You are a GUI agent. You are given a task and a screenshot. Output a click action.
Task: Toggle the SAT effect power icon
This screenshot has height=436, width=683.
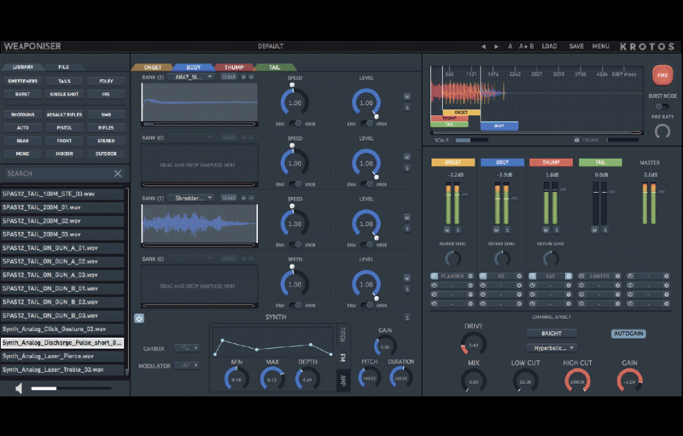pyautogui.click(x=532, y=276)
